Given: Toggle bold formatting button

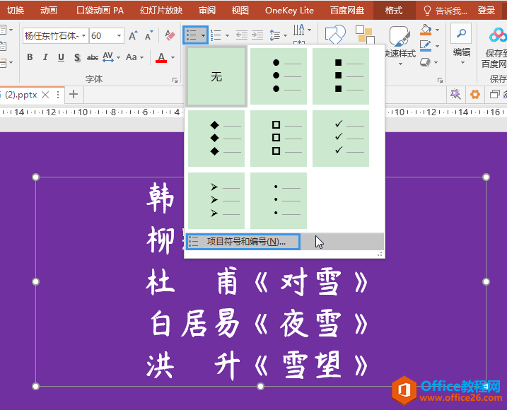Looking at the screenshot, I should 30,57.
